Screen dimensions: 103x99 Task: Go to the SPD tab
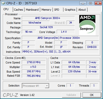[x=58, y=10]
